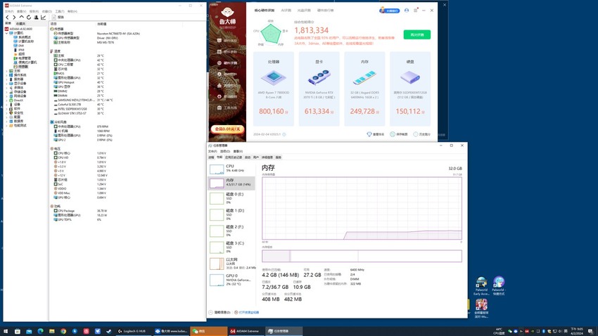The height and width of the screenshot is (336, 598).
Task: Expand the 主板 tree node
Action: tap(7, 71)
